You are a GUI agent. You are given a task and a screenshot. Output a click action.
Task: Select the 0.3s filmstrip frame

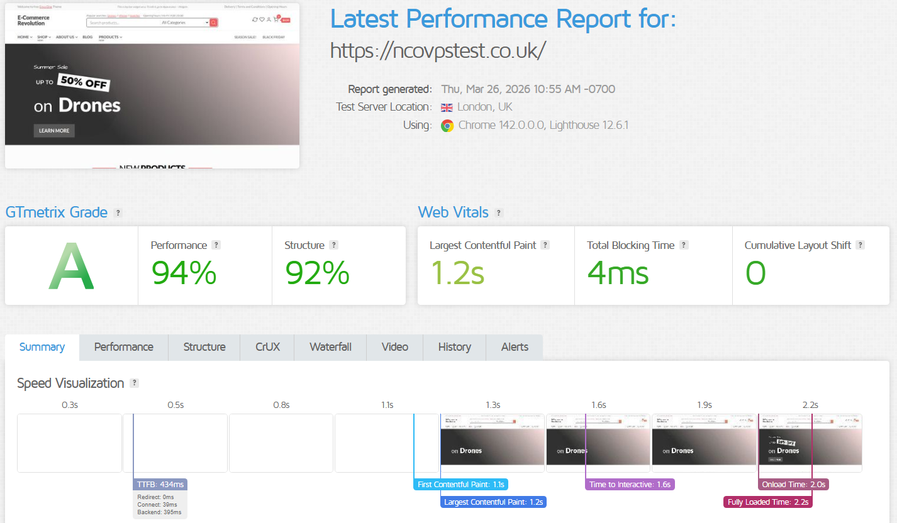tap(69, 443)
